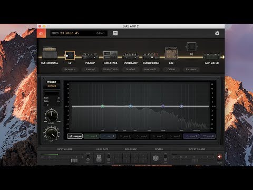Enable Band 4 on the EQ
253x190 pixels.
pos(141,136)
